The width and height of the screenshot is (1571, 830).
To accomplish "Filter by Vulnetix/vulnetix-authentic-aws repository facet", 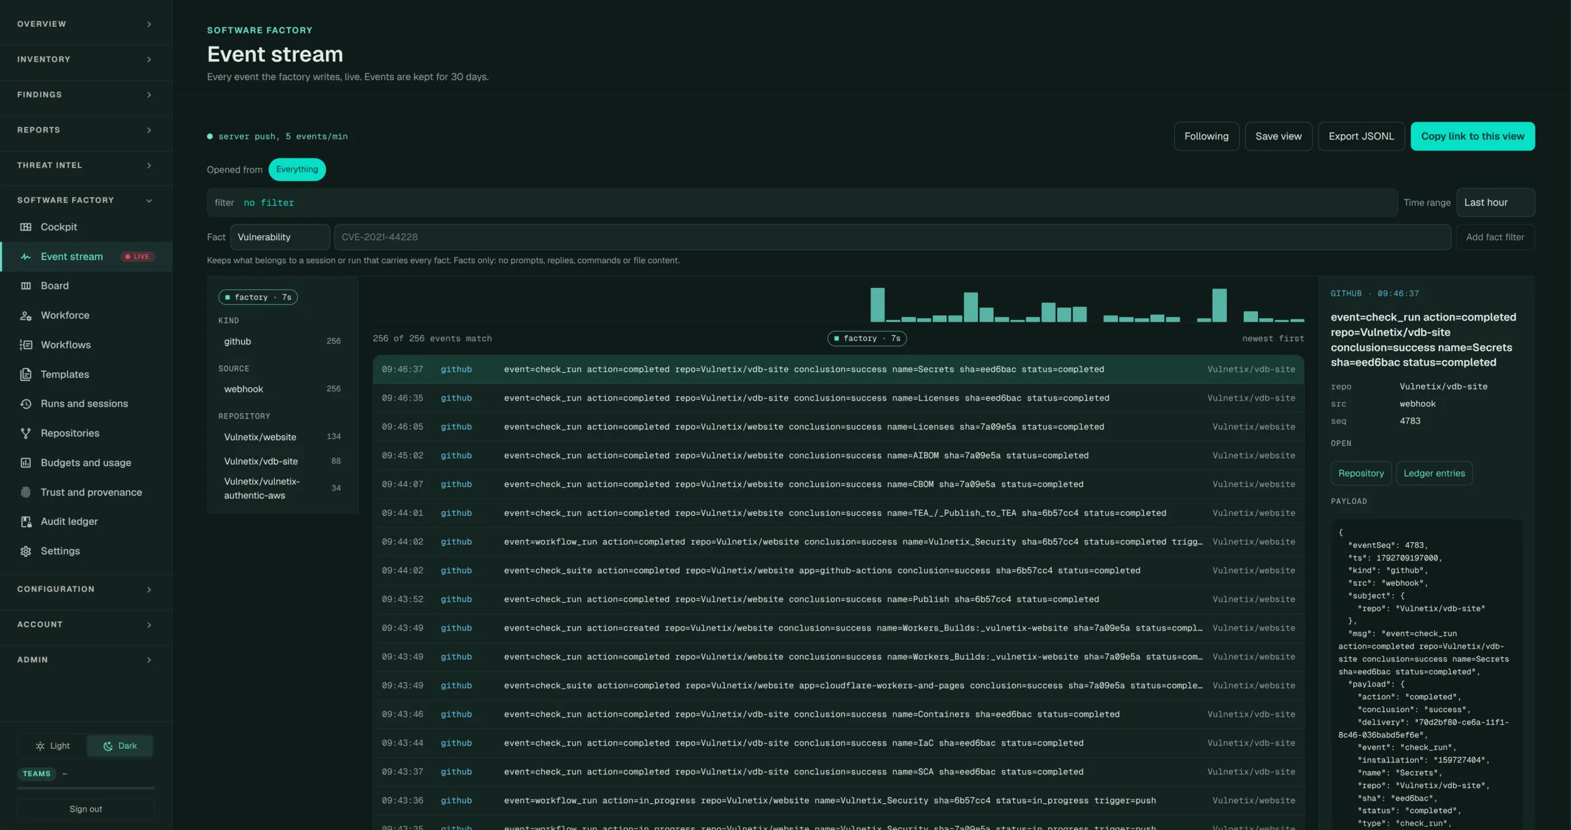I will [282, 488].
